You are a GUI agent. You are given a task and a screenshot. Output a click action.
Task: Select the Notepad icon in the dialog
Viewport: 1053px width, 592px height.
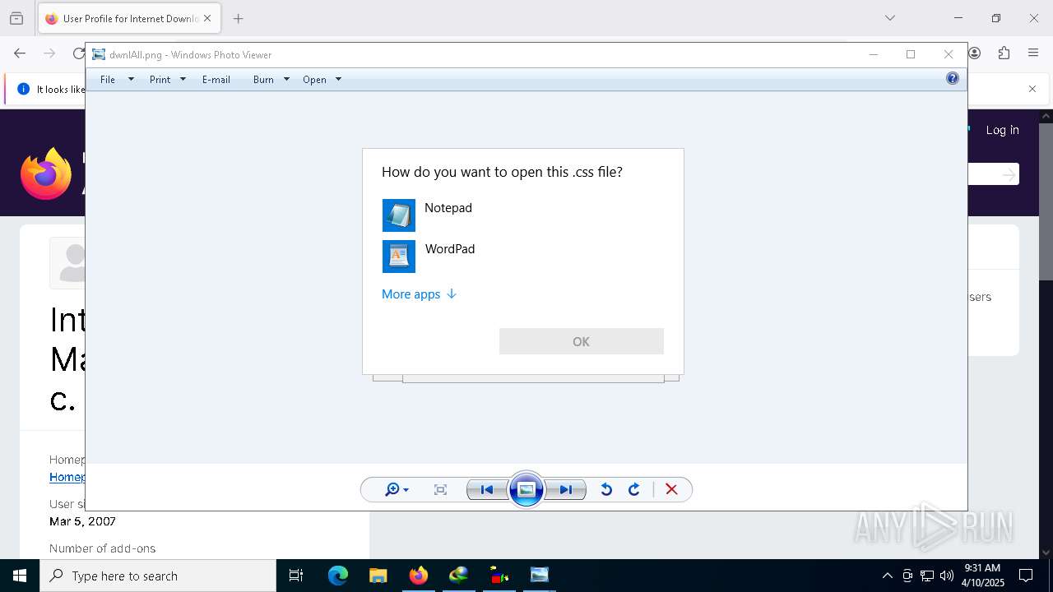tap(399, 215)
